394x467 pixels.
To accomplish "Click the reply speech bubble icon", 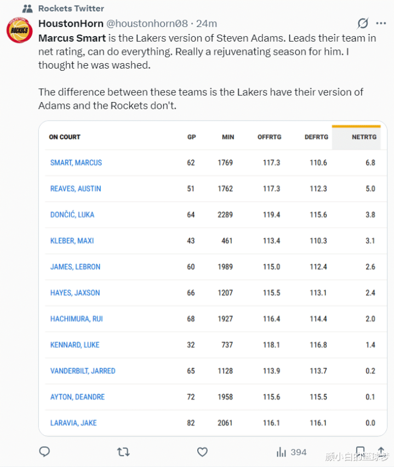I will click(45, 452).
